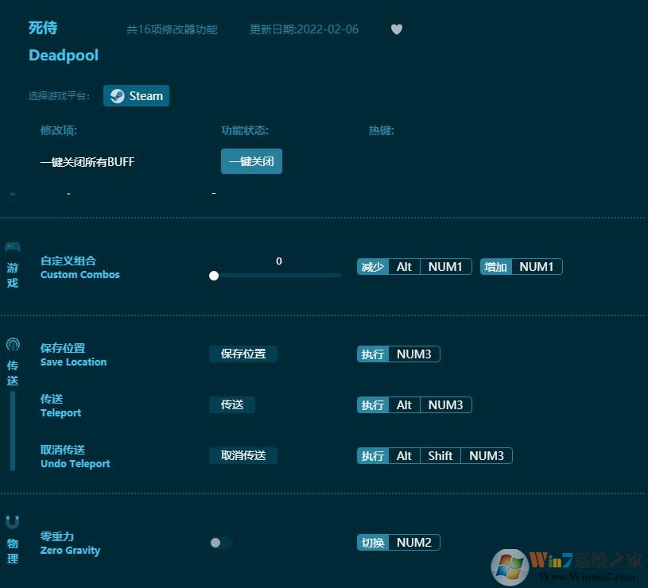Click the Custom Combos slider handle
The image size is (648, 588).
(x=214, y=276)
